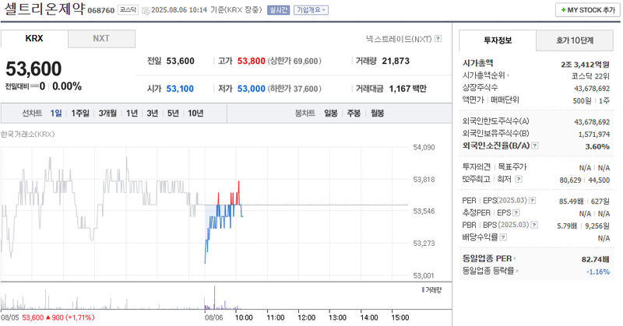Show the 일봉 candlestick chart
Image resolution: width=623 pixels, height=326 pixels.
coord(331,113)
